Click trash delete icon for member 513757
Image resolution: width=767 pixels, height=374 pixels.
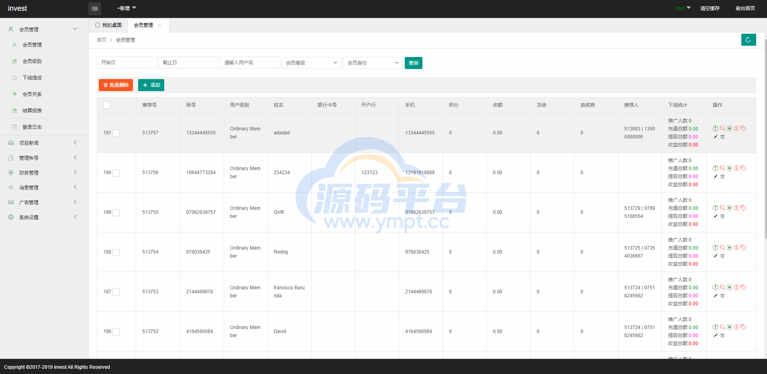tap(722, 137)
